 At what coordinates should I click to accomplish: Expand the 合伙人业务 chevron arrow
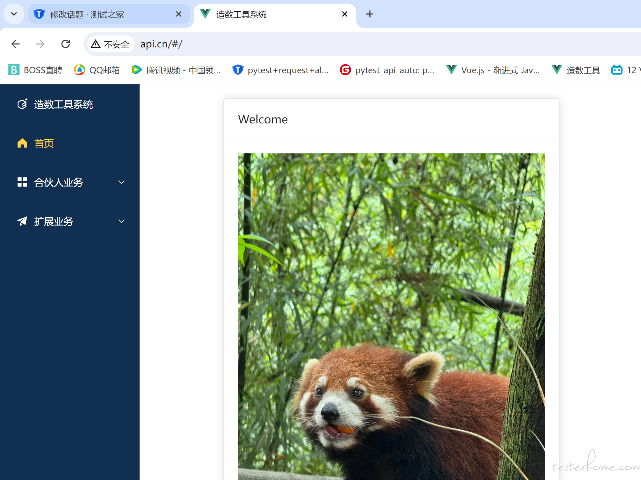(x=121, y=182)
